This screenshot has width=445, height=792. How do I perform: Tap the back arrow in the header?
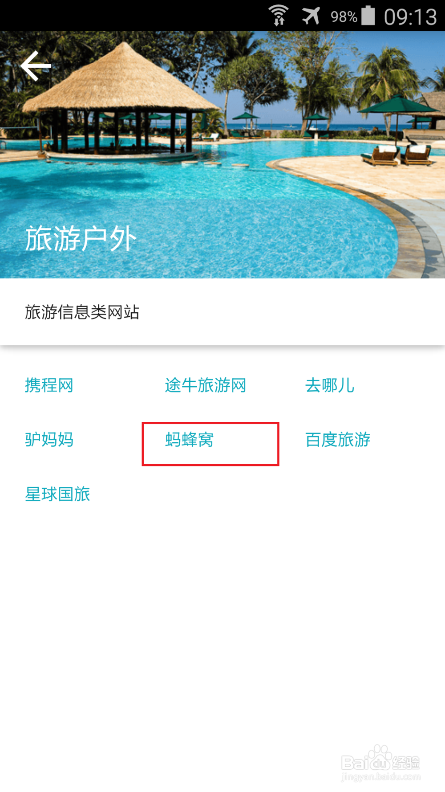tap(36, 66)
